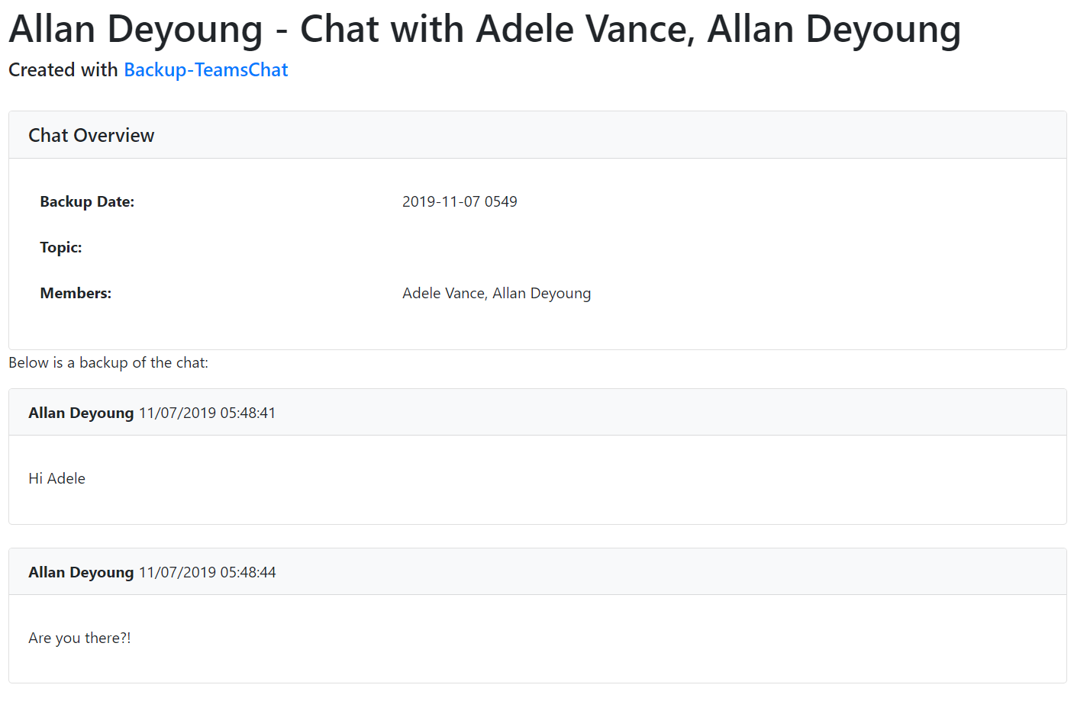This screenshot has width=1087, height=701.
Task: Open the Backup-TeamsChat link
Action: (x=205, y=70)
